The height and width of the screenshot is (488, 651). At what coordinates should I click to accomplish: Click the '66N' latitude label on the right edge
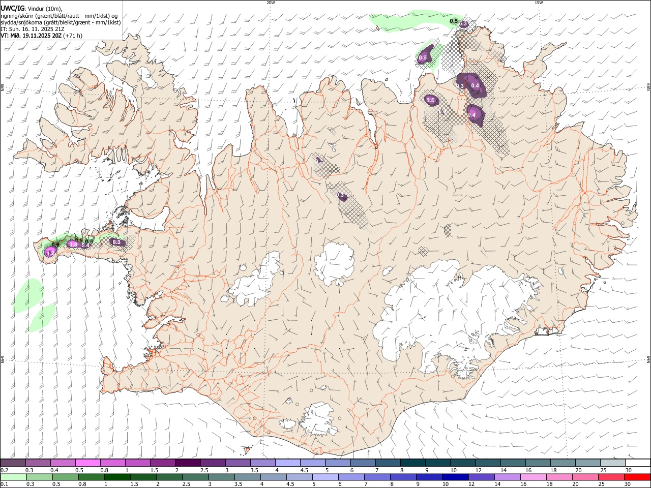(648, 87)
